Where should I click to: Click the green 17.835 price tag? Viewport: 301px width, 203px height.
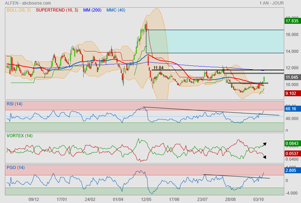[x=292, y=21]
